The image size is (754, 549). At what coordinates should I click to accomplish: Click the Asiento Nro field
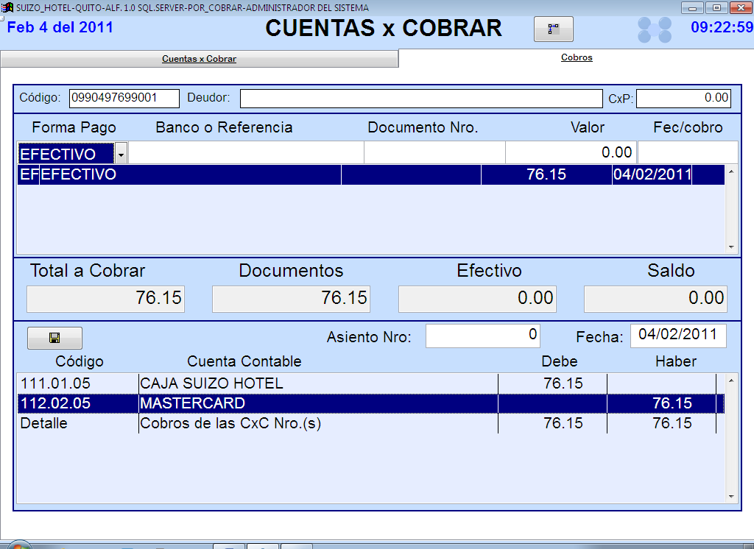pos(482,335)
